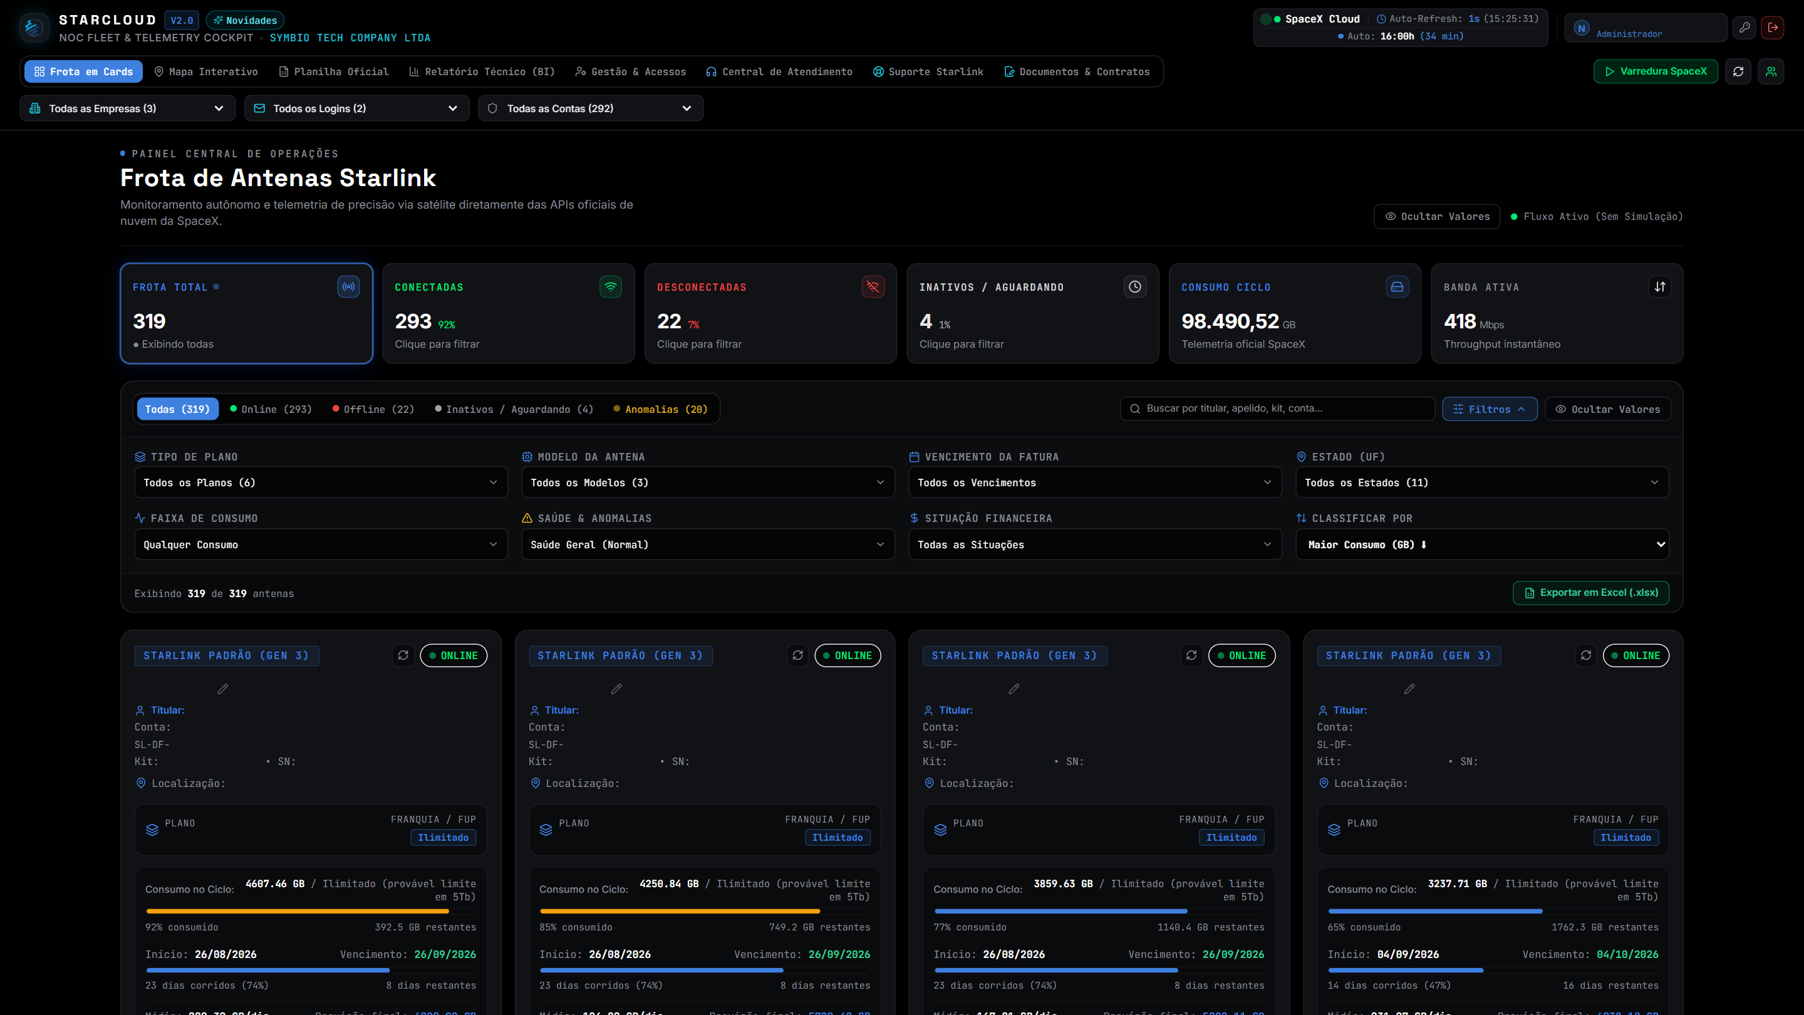The image size is (1804, 1015).
Task: Click the clock icon on Inativos card
Action: click(x=1134, y=286)
